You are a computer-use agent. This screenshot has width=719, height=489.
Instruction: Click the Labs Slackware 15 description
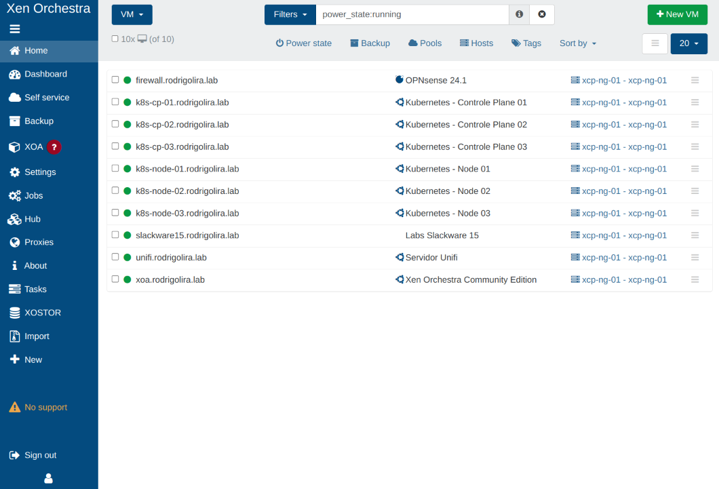tap(442, 235)
